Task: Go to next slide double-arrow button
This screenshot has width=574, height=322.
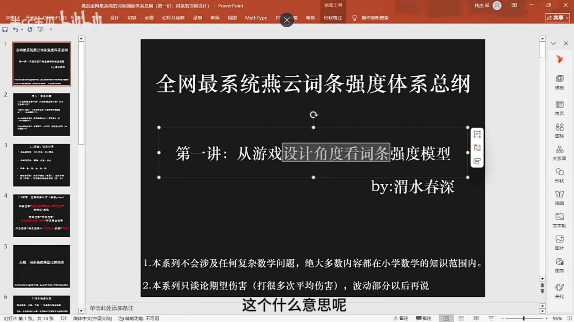Action: 542,291
